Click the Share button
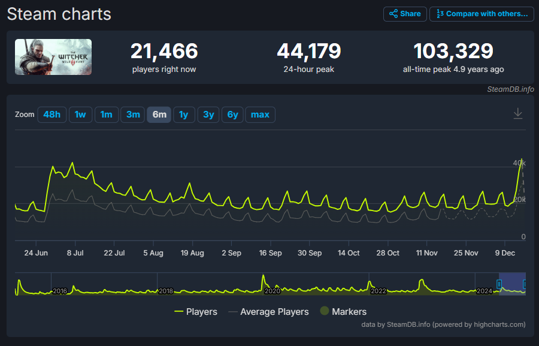This screenshot has height=346, width=539. coord(405,14)
